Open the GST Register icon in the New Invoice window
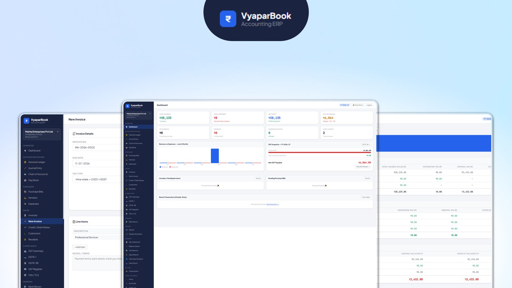 (25, 269)
